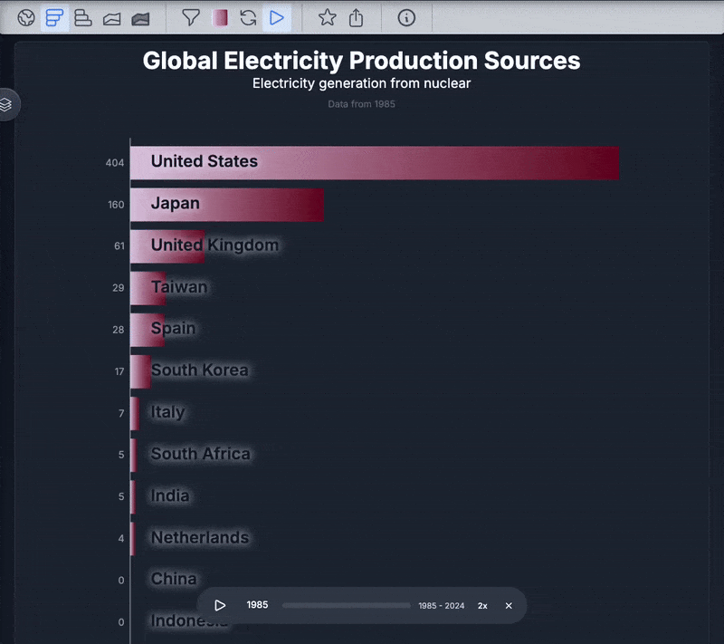Select the horizontal bar race chart icon

point(55,17)
